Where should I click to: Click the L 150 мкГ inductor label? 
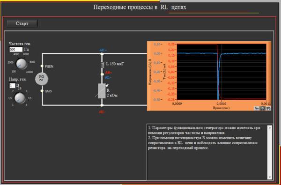(x=115, y=63)
